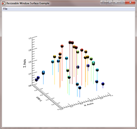Click the 0.6 tick label on the Z axis
Viewport: 137px width, 129px height.
pos(30,62)
